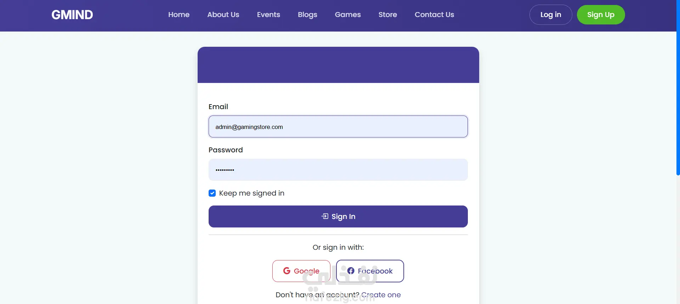The image size is (680, 304).
Task: Sign in with Facebook button
Action: [370, 271]
